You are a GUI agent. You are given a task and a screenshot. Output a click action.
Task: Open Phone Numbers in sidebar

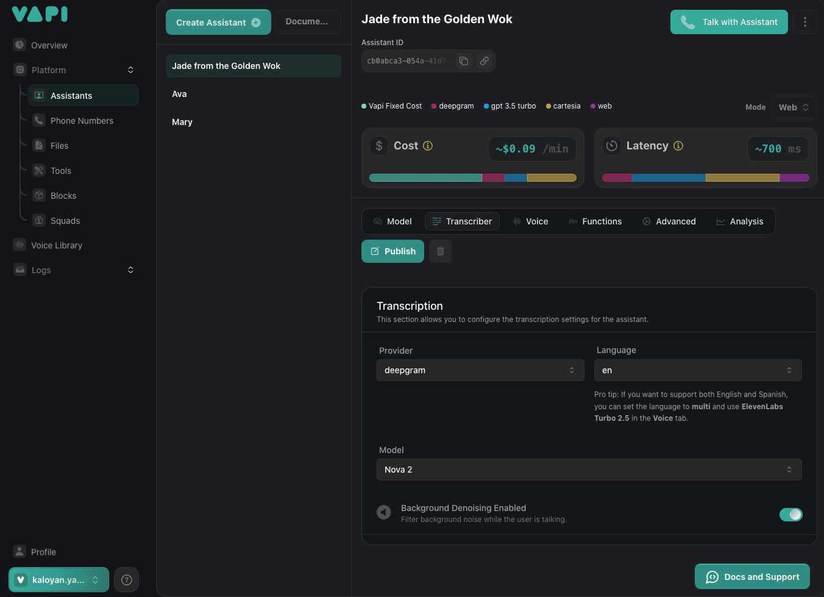(82, 121)
